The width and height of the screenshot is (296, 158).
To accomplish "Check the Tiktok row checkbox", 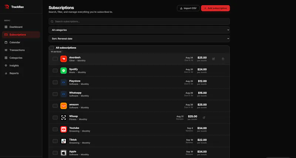I will click(x=55, y=141).
